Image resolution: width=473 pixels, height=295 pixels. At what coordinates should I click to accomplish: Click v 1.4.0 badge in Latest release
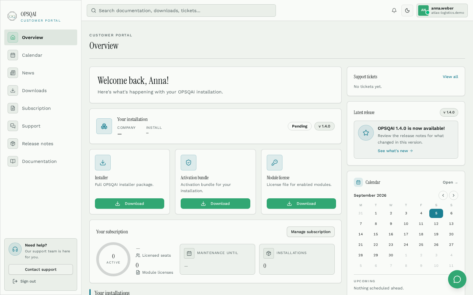point(449,112)
